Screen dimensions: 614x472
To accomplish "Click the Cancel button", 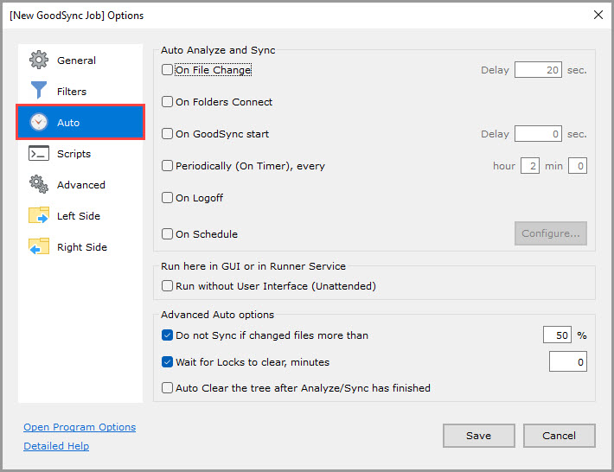I will (x=559, y=436).
